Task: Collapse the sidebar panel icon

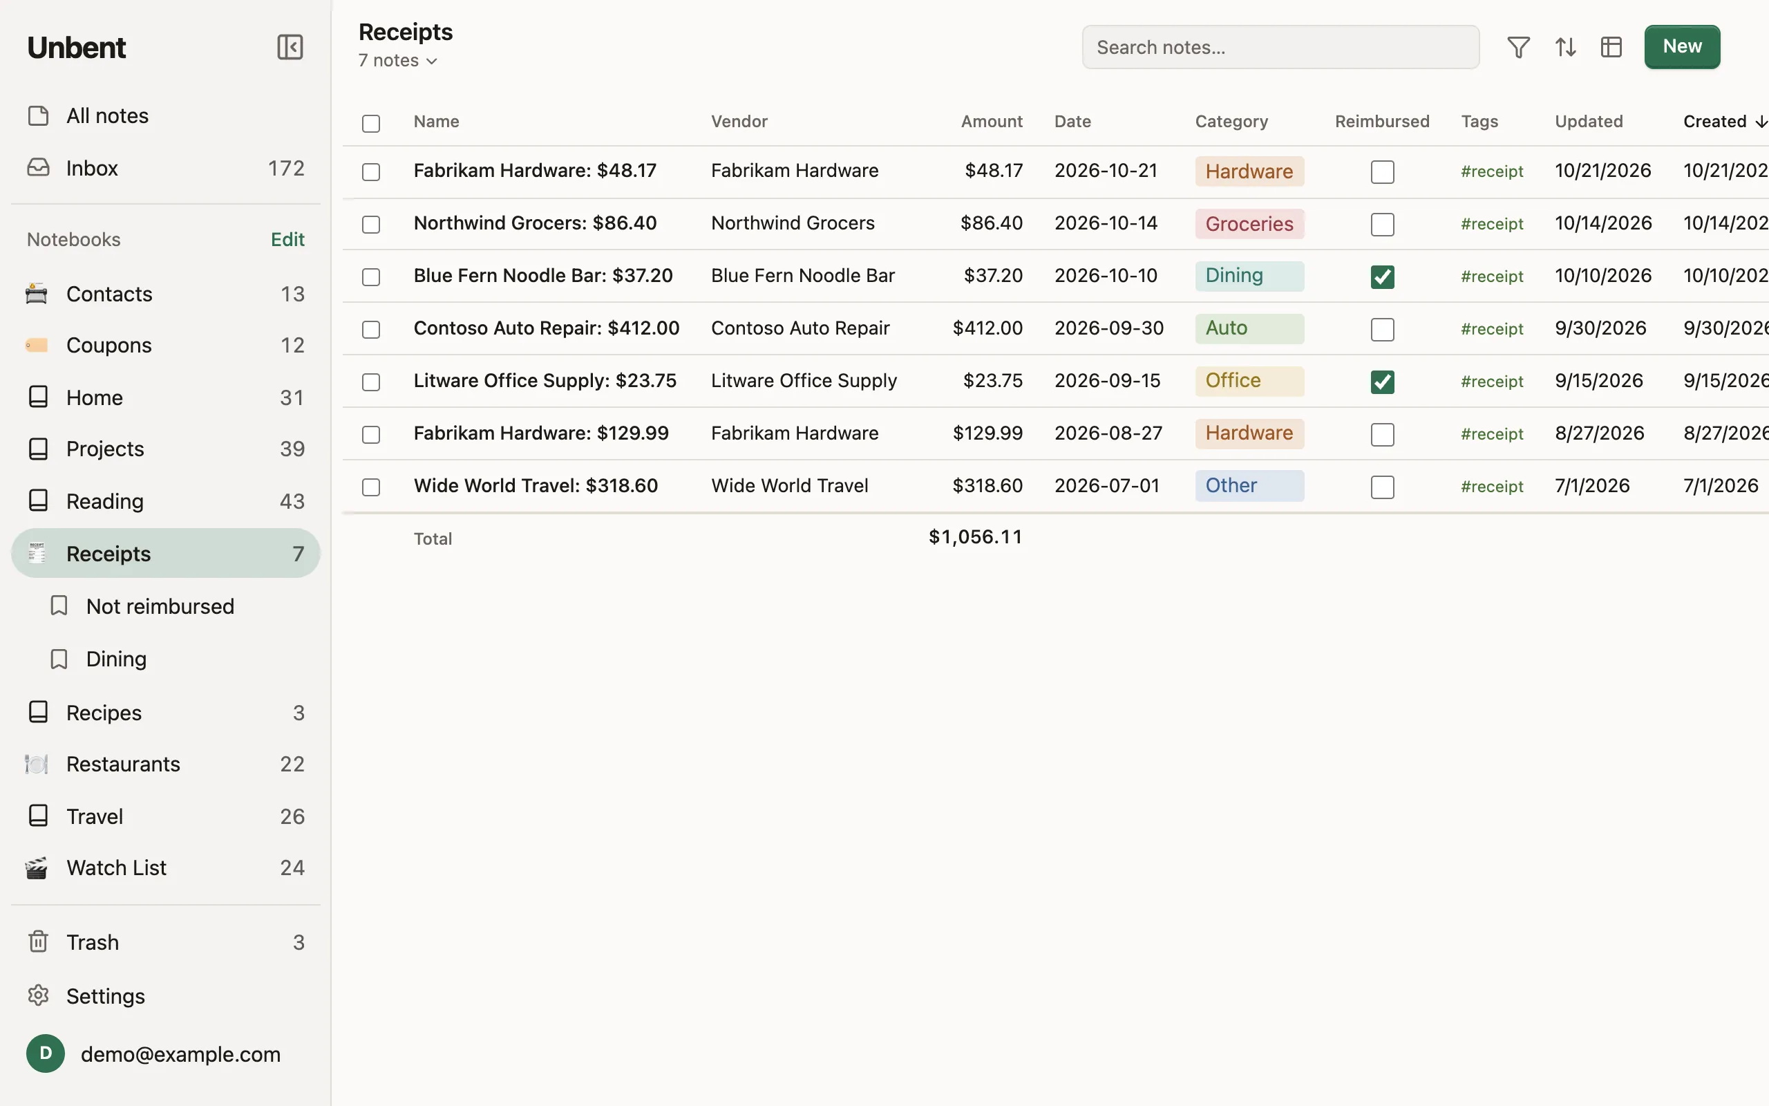Action: coord(290,48)
